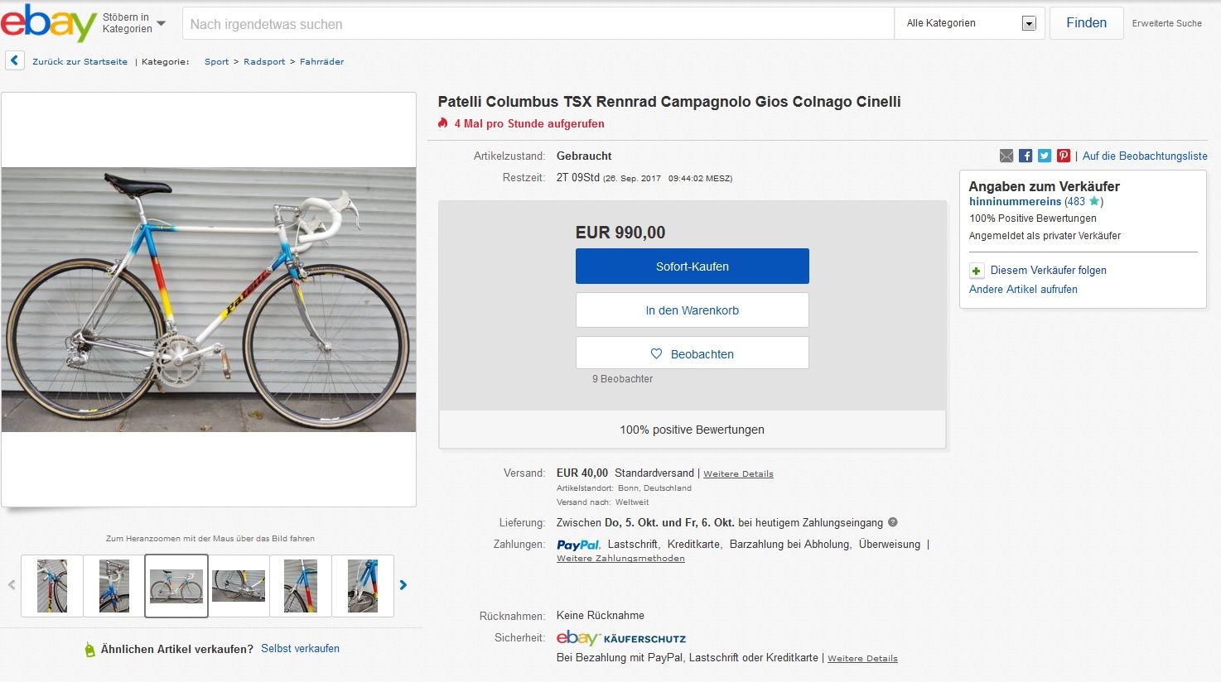1221x682 pixels.
Task: Open 'Stöbern in Kategorien' dropdown
Action: click(133, 23)
